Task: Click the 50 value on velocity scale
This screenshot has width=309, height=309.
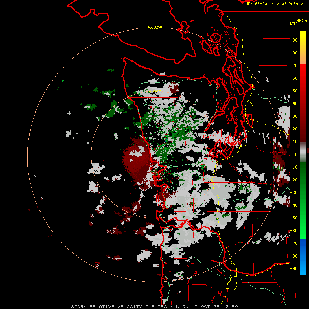Action: coord(295,91)
